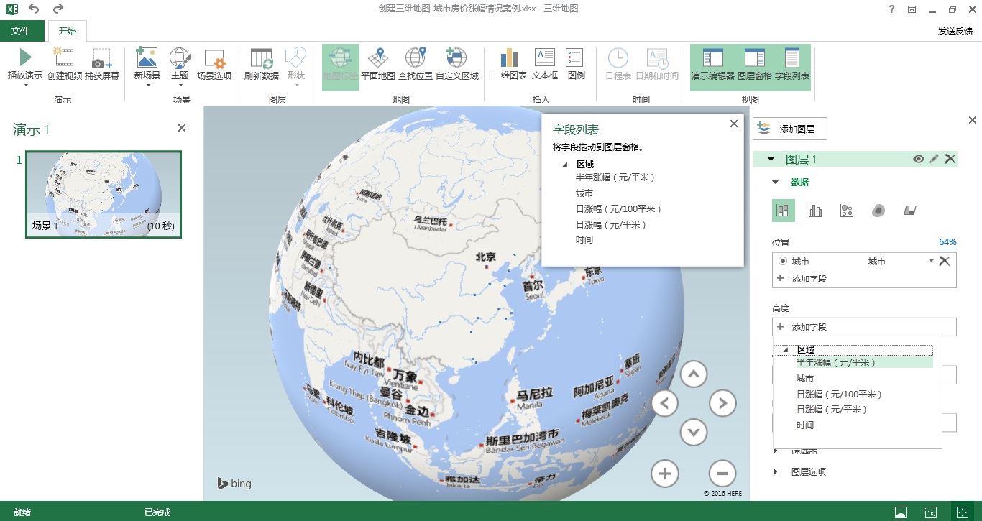Choose 日涨幅（元/100平米） in height dropdown
982x521 pixels.
(839, 395)
